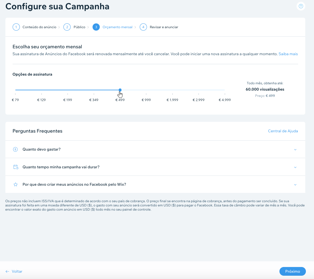Click the Voltar link

(x=17, y=271)
